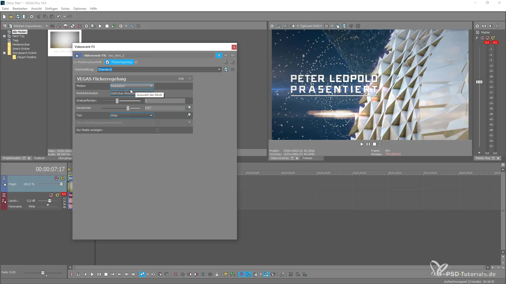Copy preview snapshot to clipboard
The height and width of the screenshot is (284, 506).
pyautogui.click(x=337, y=26)
